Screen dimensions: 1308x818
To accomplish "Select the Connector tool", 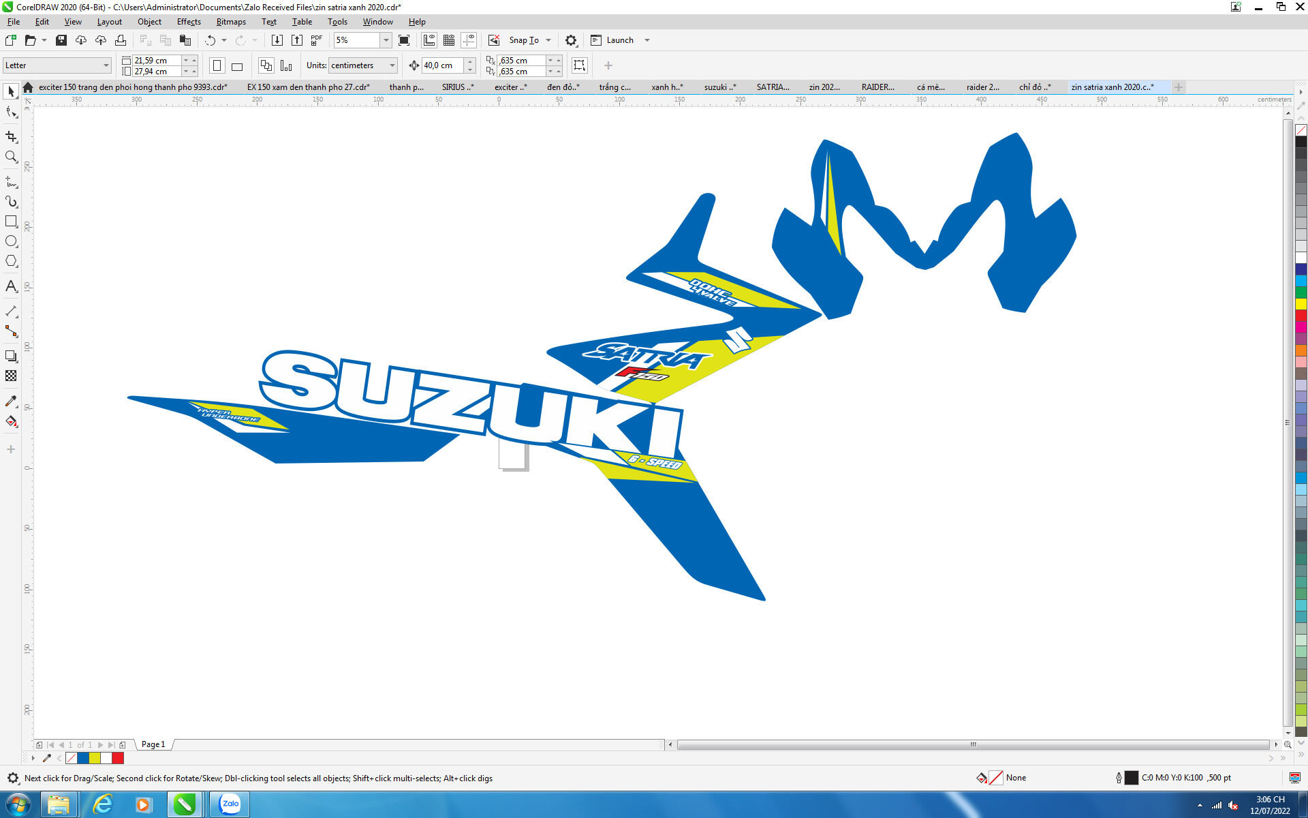I will [11, 331].
